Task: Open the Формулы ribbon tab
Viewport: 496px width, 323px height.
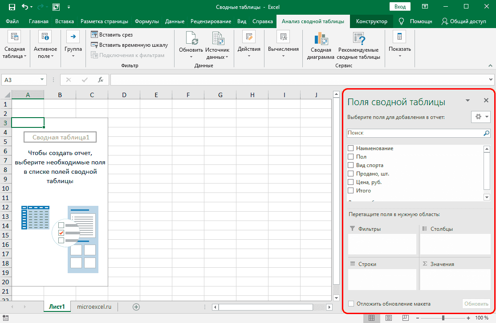Action: [x=147, y=21]
